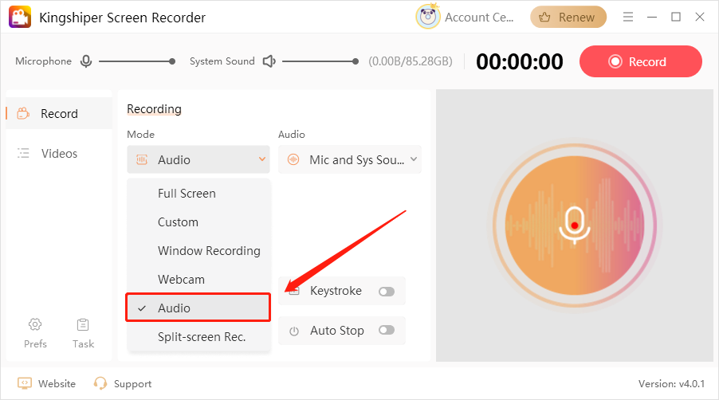Collapse the Mode dropdown showing Audio
The height and width of the screenshot is (400, 719).
pos(198,159)
